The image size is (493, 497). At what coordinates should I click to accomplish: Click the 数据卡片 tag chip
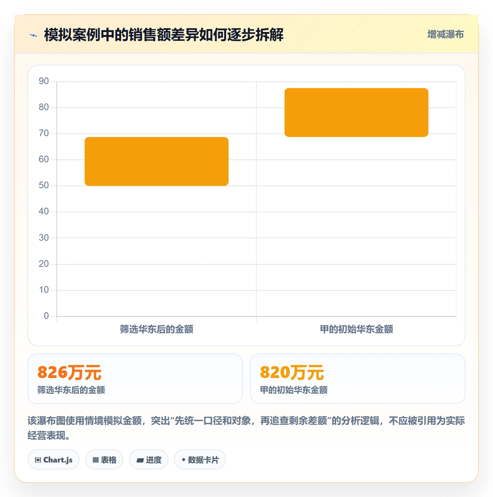tap(200, 459)
